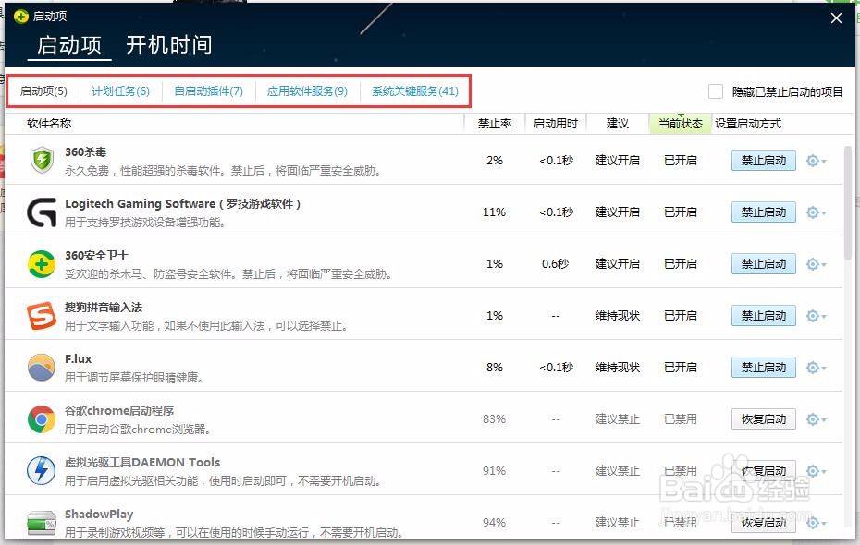This screenshot has width=860, height=545.
Task: Click the Logitech Gaming Software G icon
Action: pyautogui.click(x=42, y=212)
